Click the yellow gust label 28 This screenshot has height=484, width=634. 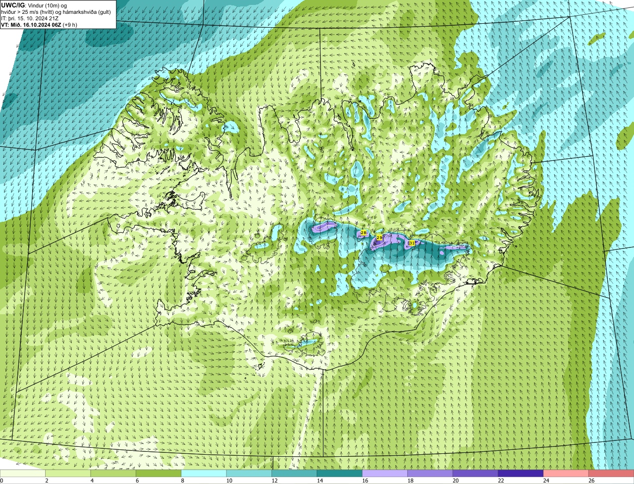(x=363, y=233)
